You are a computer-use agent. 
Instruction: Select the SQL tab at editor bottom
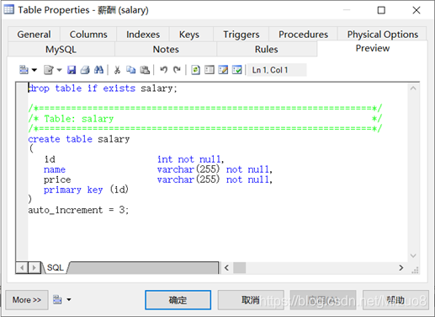point(56,267)
